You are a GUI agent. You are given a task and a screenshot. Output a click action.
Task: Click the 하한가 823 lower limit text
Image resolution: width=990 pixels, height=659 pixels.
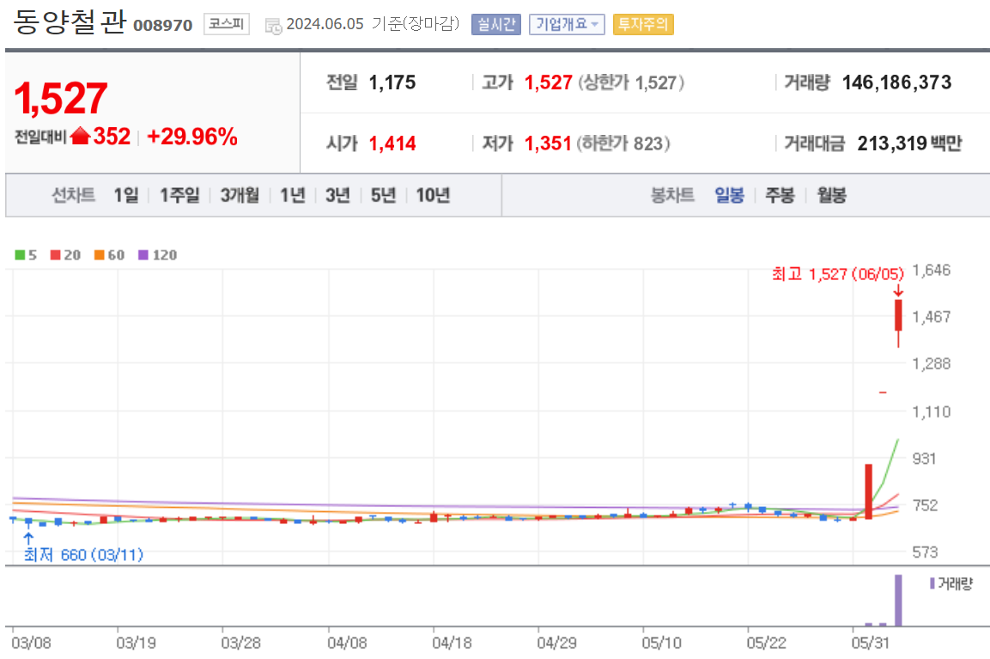tap(623, 143)
